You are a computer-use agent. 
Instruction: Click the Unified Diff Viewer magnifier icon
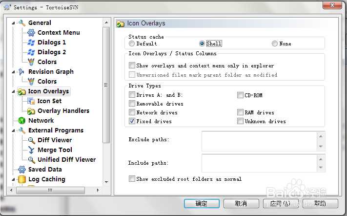pyautogui.click(x=31, y=160)
